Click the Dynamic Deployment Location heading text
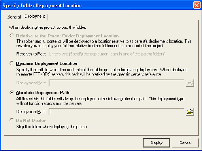The height and width of the screenshot is (151, 202). click(47, 64)
